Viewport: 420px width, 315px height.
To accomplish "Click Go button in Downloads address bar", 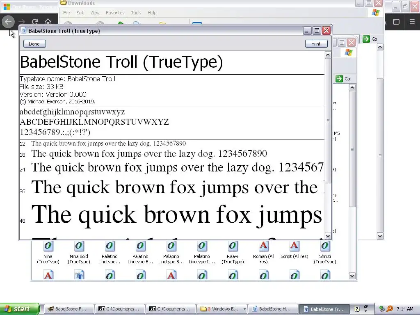I will [x=370, y=39].
